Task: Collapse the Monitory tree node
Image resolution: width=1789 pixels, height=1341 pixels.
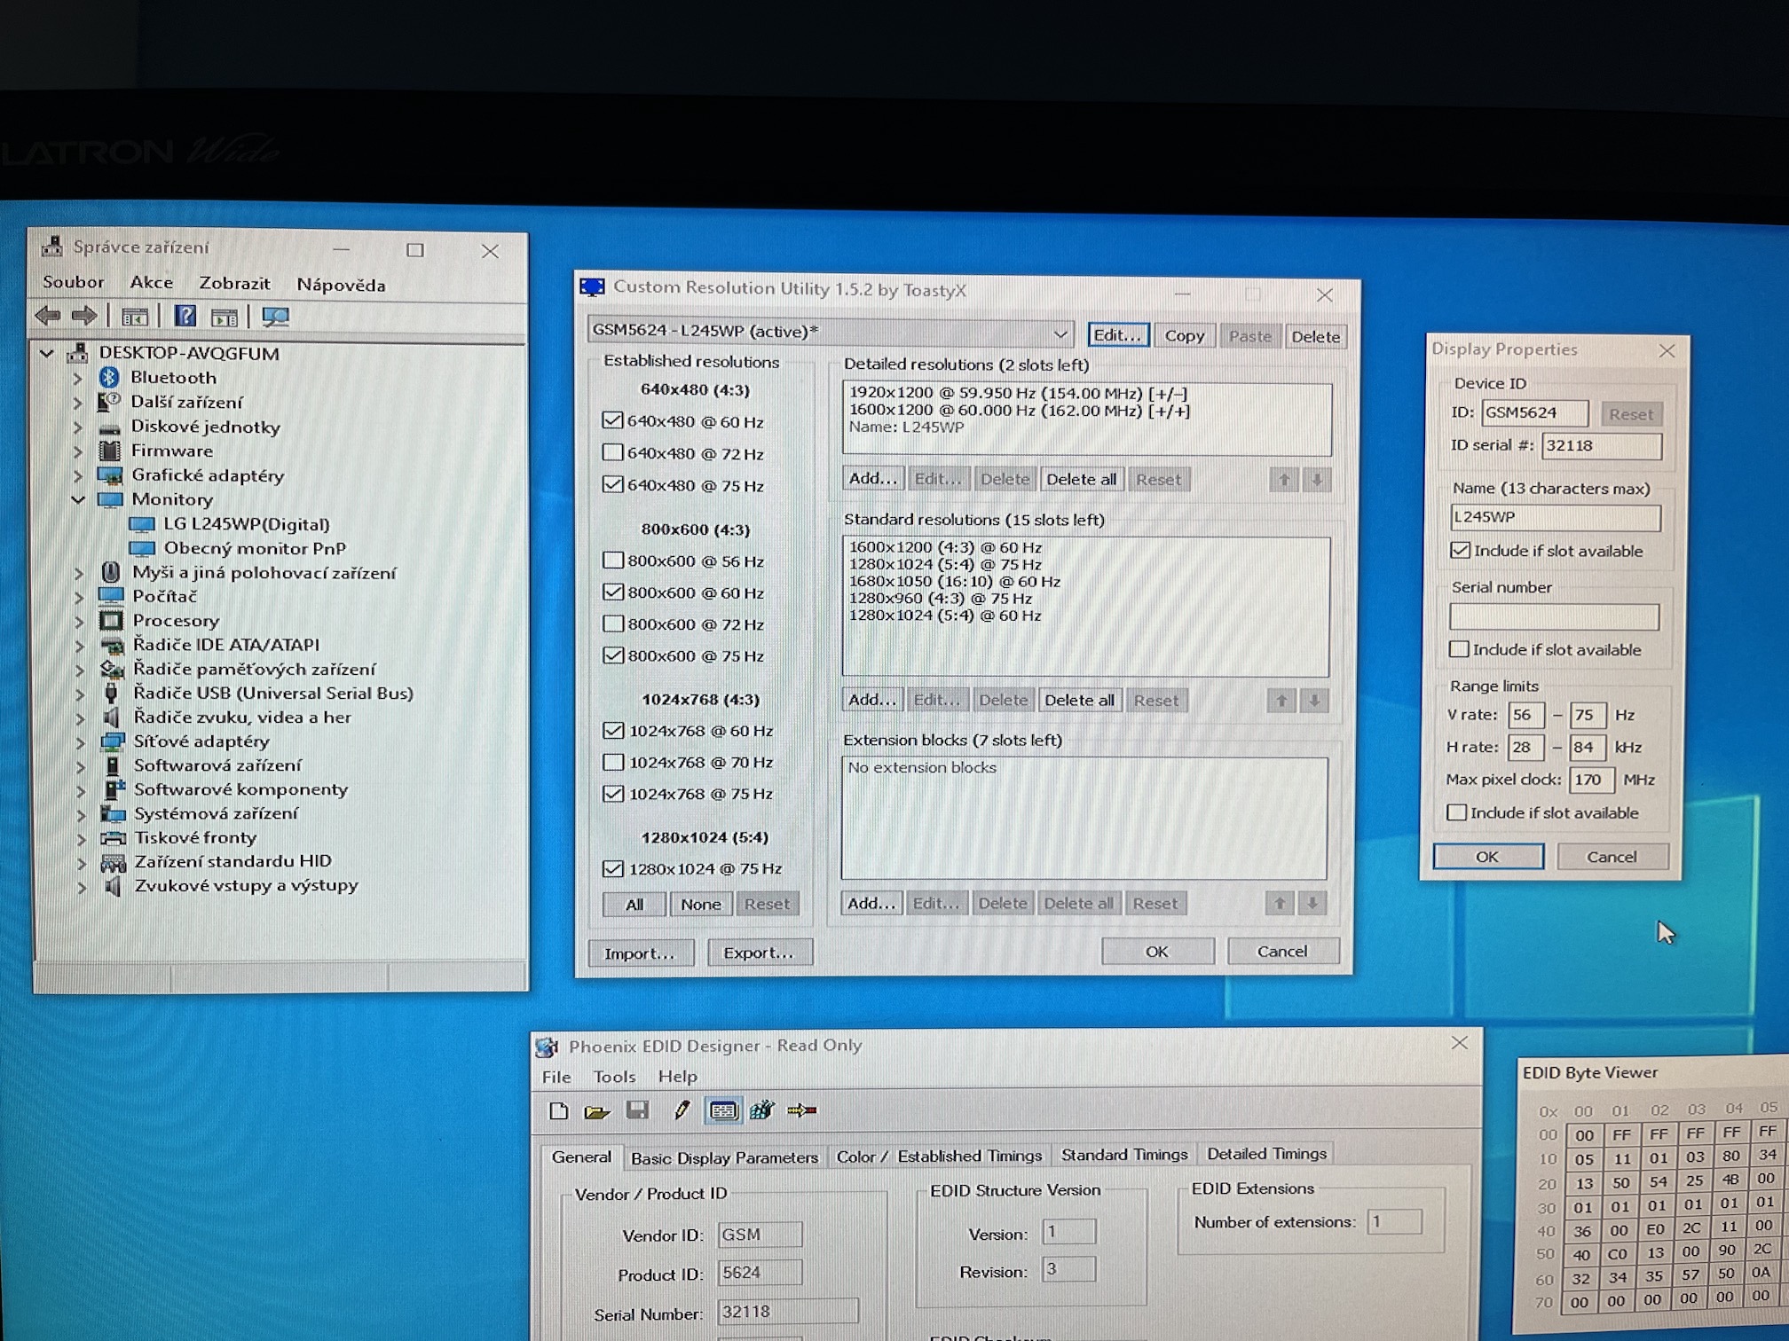Action: pyautogui.click(x=78, y=499)
